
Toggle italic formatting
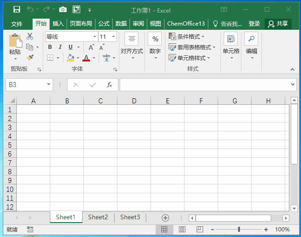click(60, 47)
